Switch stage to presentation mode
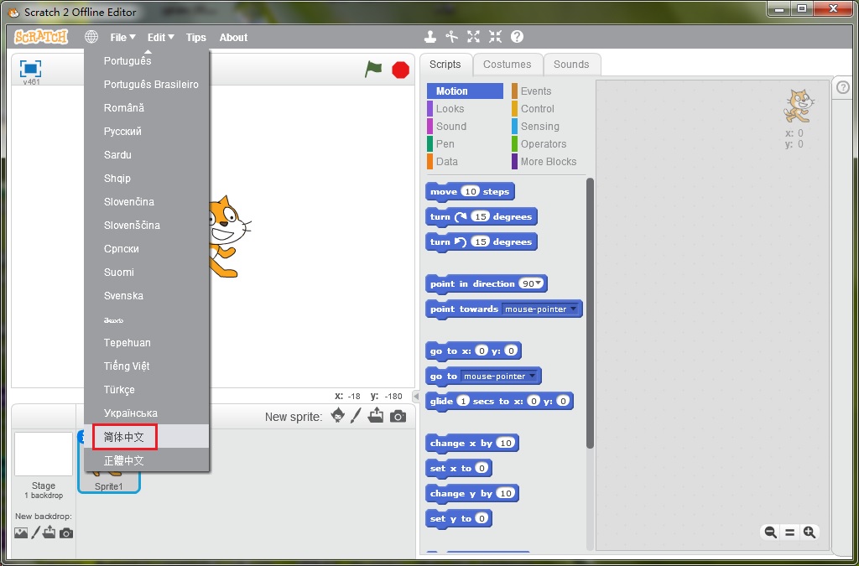This screenshot has width=859, height=566. tap(31, 69)
